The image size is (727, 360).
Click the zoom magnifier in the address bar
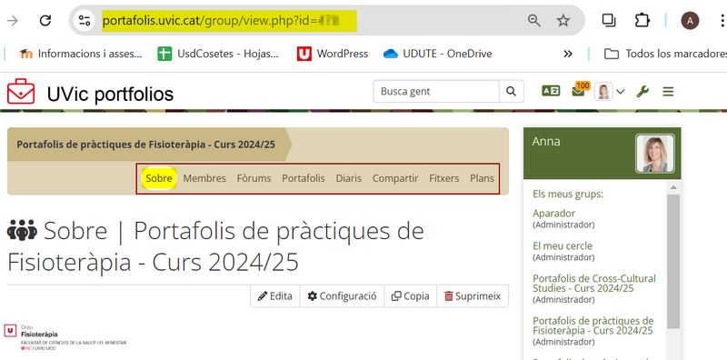point(534,20)
